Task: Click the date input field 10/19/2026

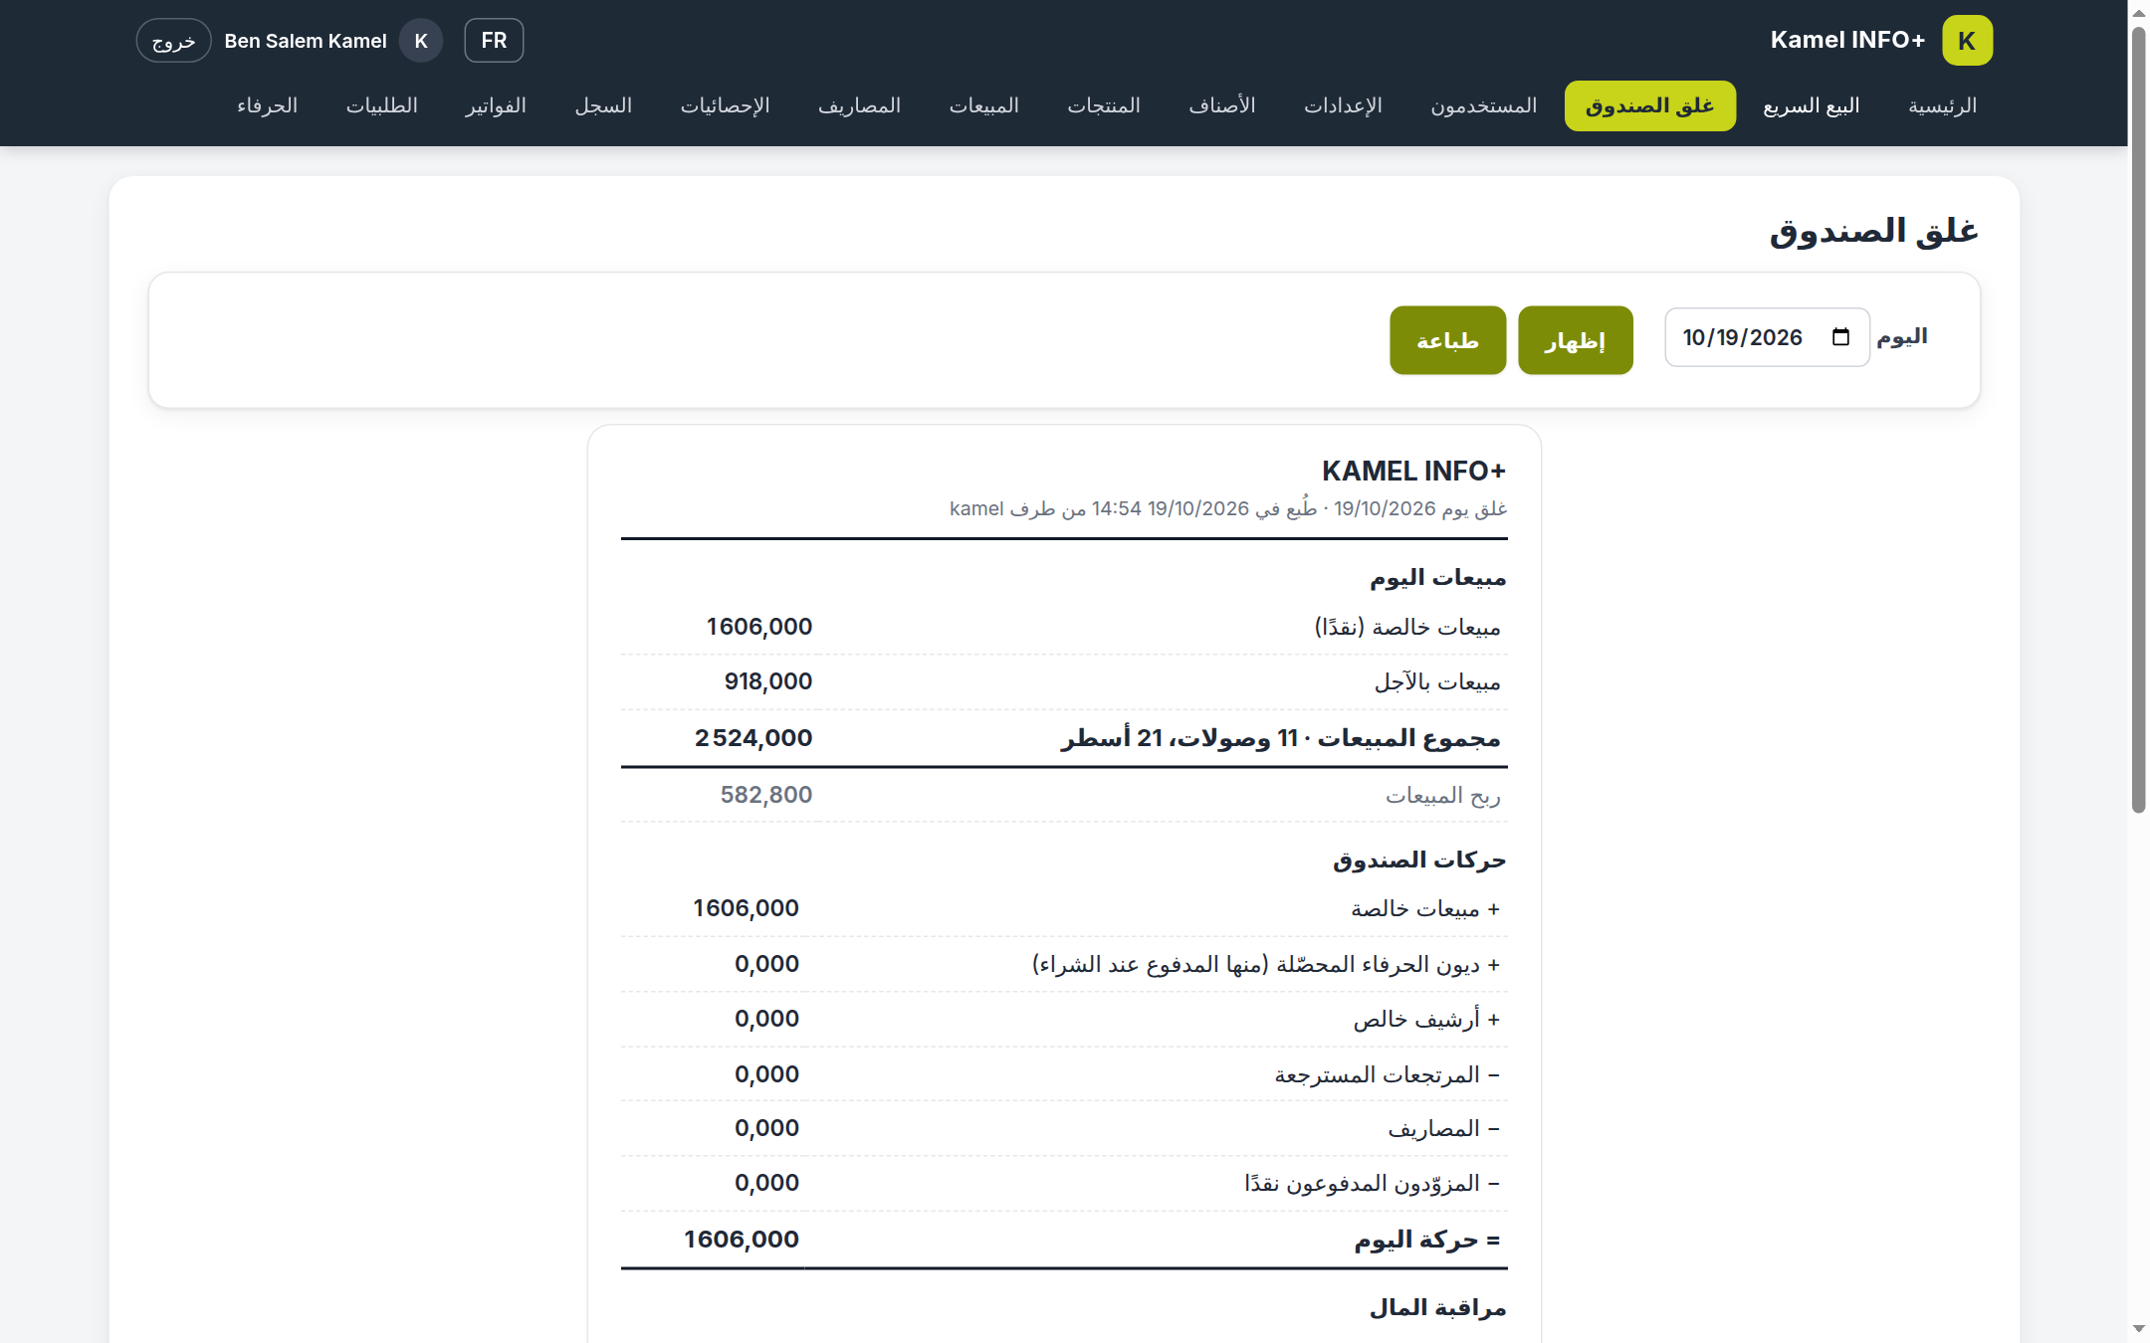Action: tap(1767, 337)
